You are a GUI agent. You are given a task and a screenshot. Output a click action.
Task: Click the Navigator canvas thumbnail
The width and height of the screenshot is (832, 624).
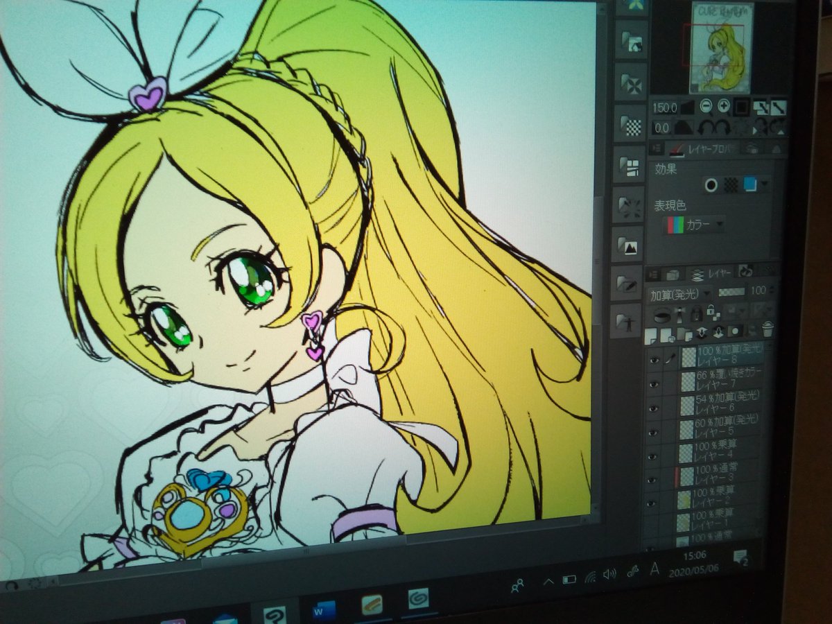(722, 48)
